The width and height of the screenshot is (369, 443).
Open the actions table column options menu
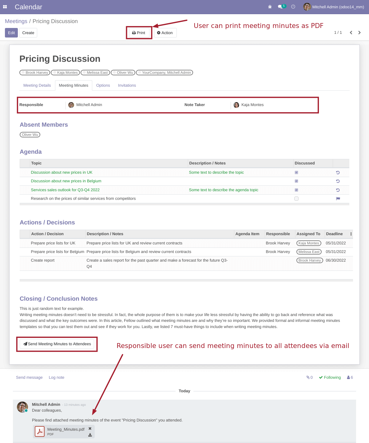click(351, 234)
